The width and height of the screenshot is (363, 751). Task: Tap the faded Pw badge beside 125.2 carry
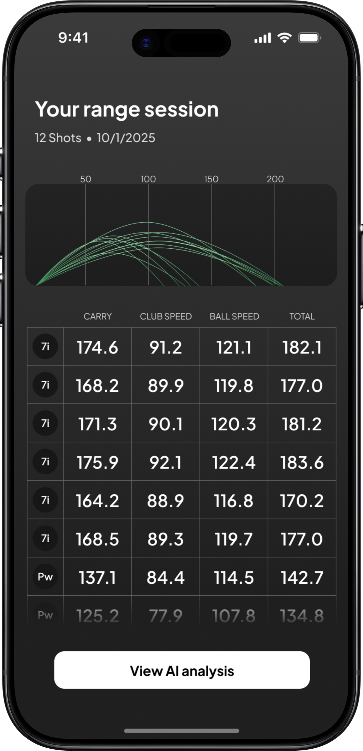(45, 615)
